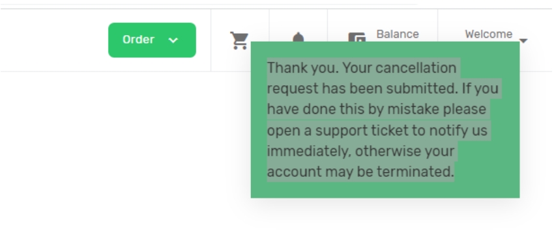554x240 pixels.
Task: Click the 'terminated.' word in notification
Action: (415, 172)
